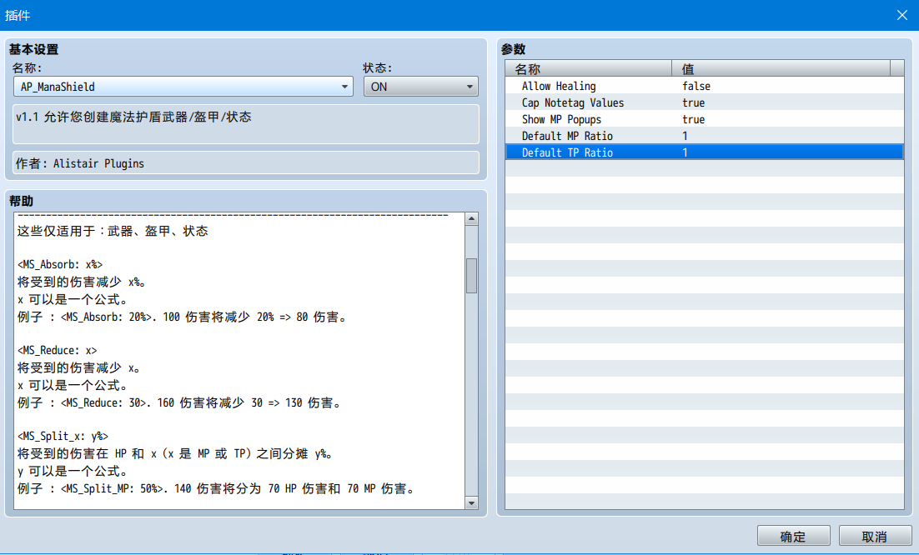Click the 确定 button
This screenshot has width=919, height=555.
click(793, 537)
